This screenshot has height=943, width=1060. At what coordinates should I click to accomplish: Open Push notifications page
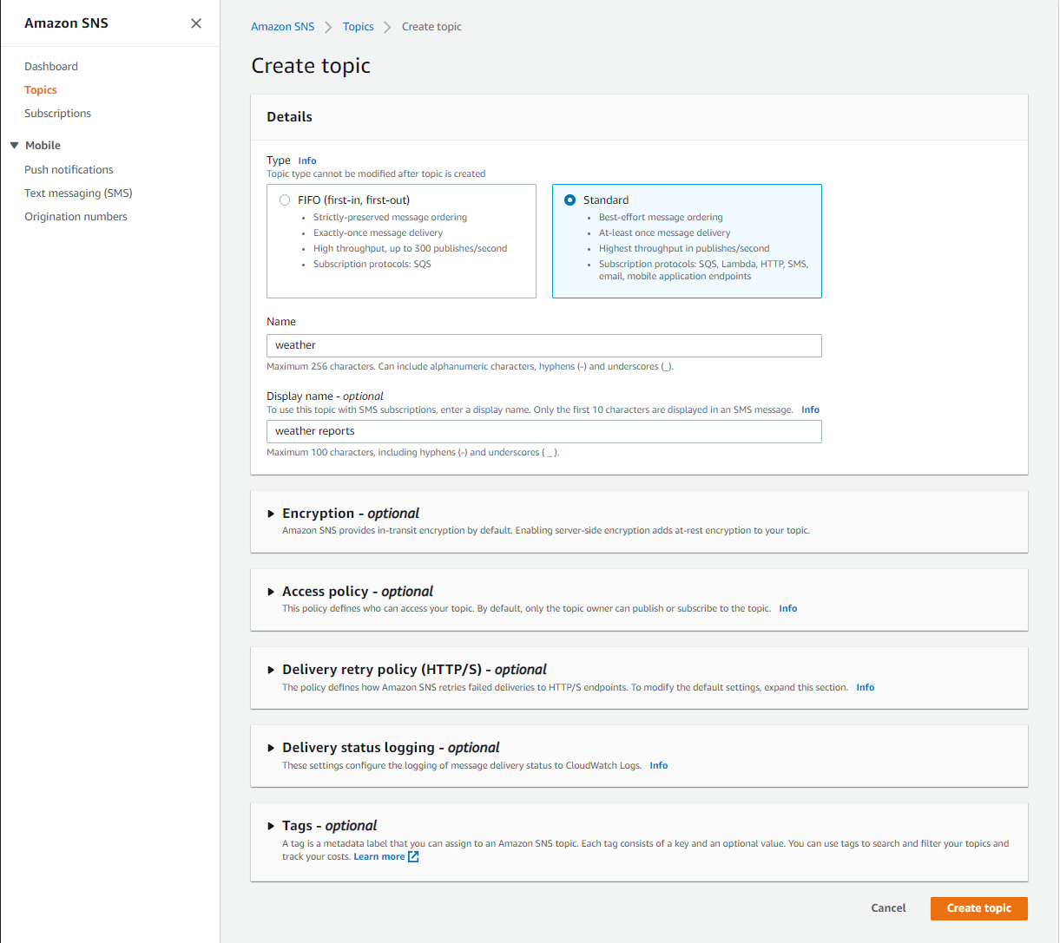pyautogui.click(x=69, y=169)
